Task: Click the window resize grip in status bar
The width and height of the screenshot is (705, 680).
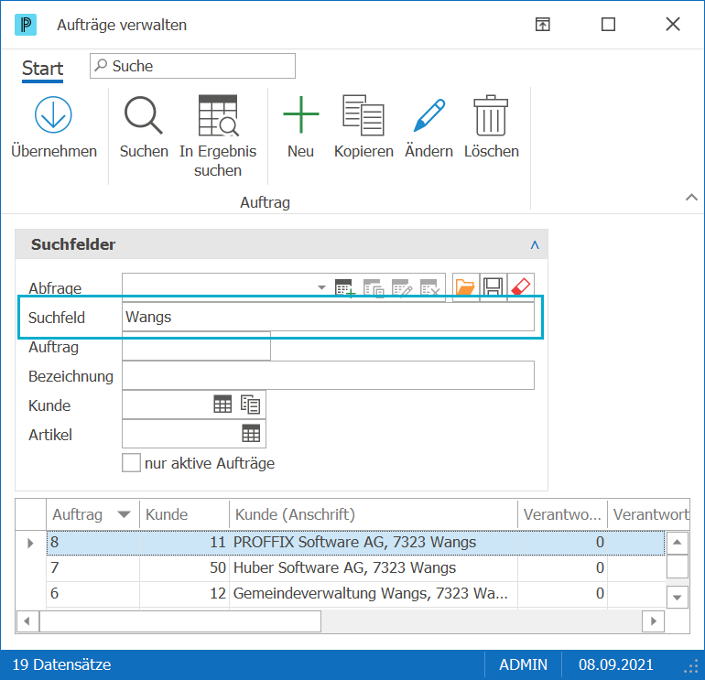Action: click(x=691, y=666)
